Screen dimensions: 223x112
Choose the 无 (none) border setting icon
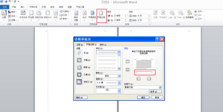79,53
